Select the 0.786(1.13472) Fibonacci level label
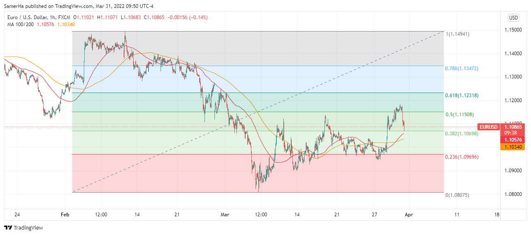The image size is (531, 235). 462,68
